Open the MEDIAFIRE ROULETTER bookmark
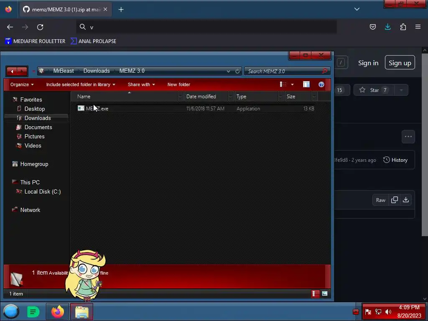 click(x=35, y=41)
